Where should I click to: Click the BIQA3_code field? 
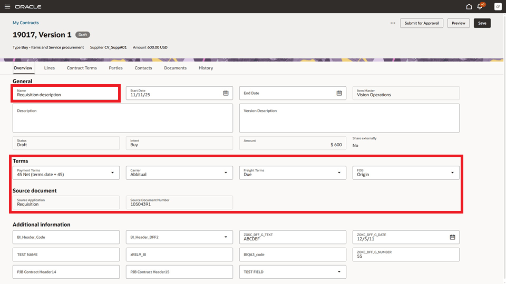[x=293, y=255]
